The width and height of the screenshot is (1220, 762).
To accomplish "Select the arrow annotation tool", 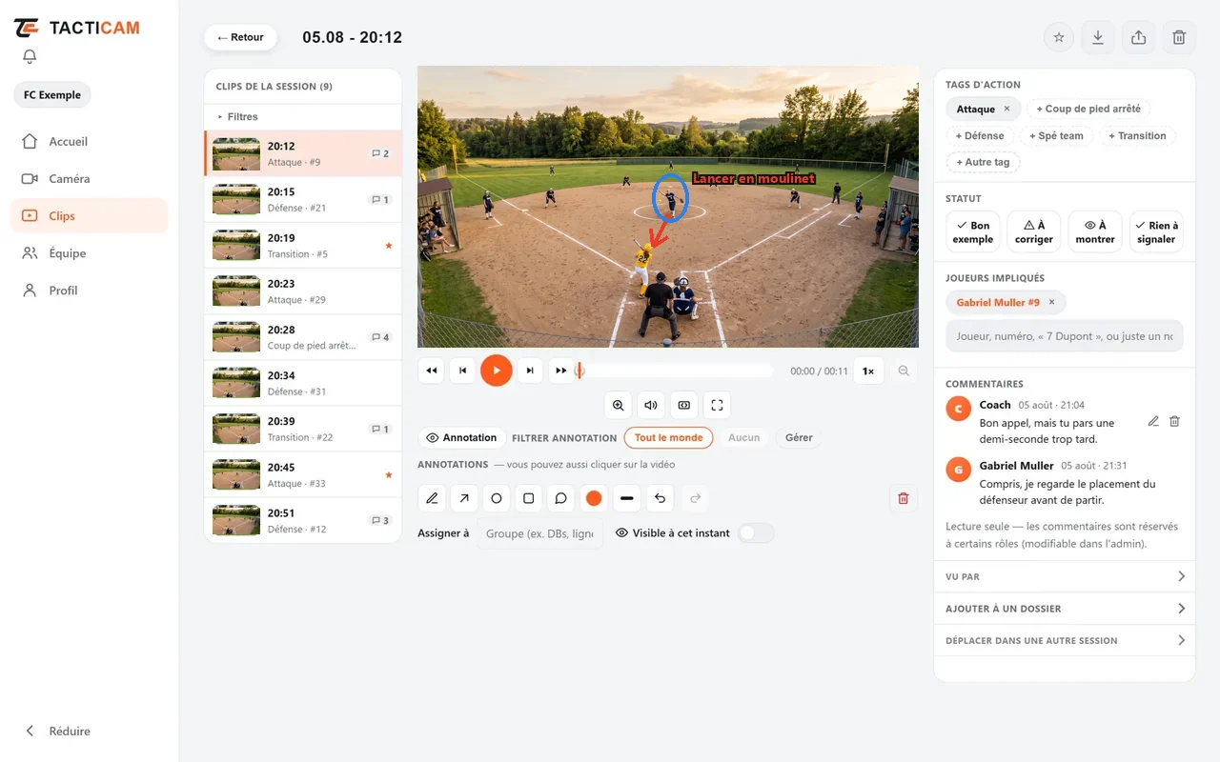I will 464,498.
